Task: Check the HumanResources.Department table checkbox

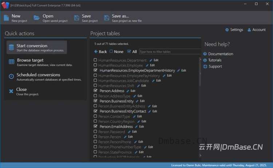Action: tap(95, 60)
